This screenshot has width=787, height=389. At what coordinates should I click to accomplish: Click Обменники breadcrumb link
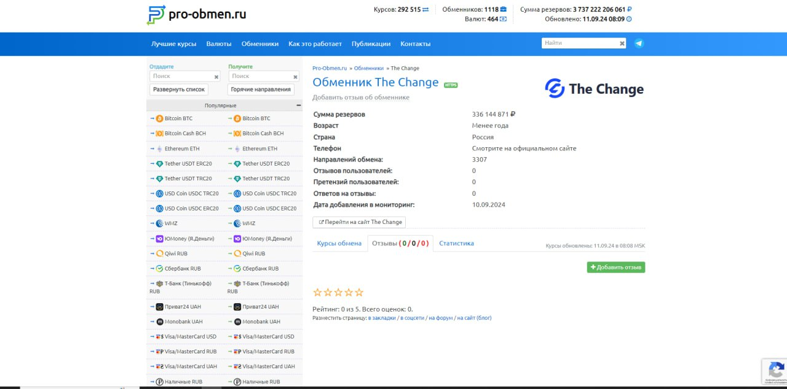click(369, 68)
